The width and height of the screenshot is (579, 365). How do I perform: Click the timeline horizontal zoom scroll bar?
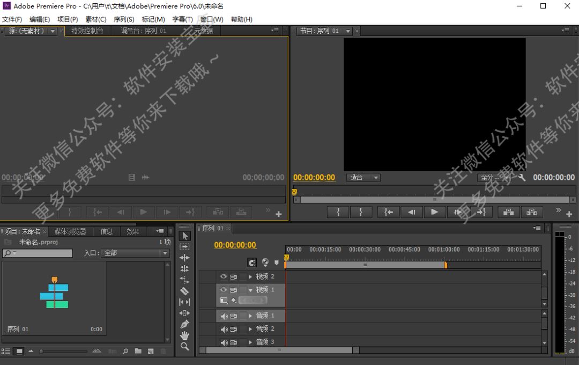tap(279, 350)
